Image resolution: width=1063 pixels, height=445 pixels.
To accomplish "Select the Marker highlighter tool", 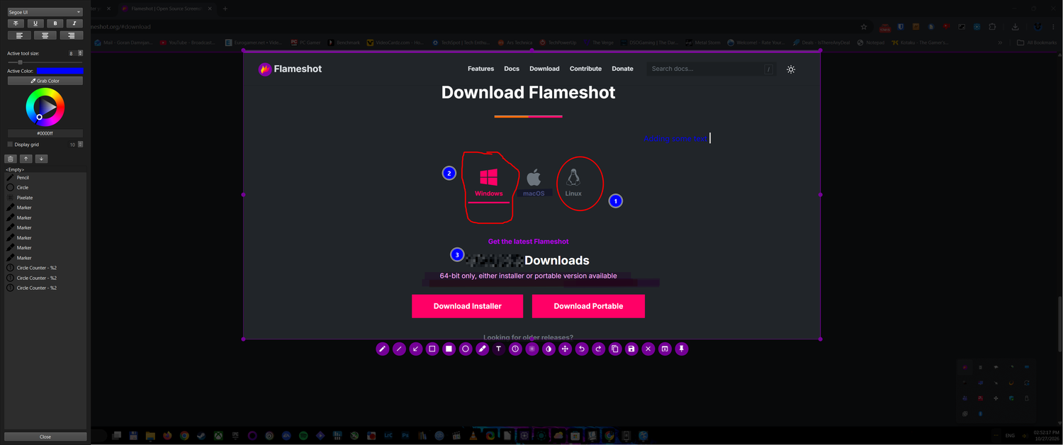I will coord(482,349).
